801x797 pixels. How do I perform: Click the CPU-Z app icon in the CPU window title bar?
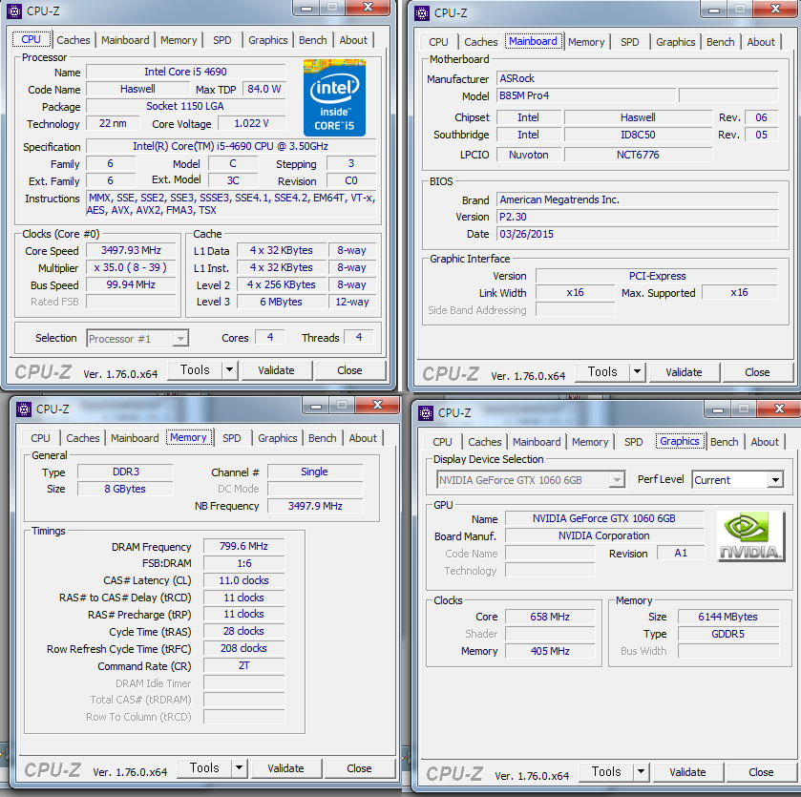13,10
